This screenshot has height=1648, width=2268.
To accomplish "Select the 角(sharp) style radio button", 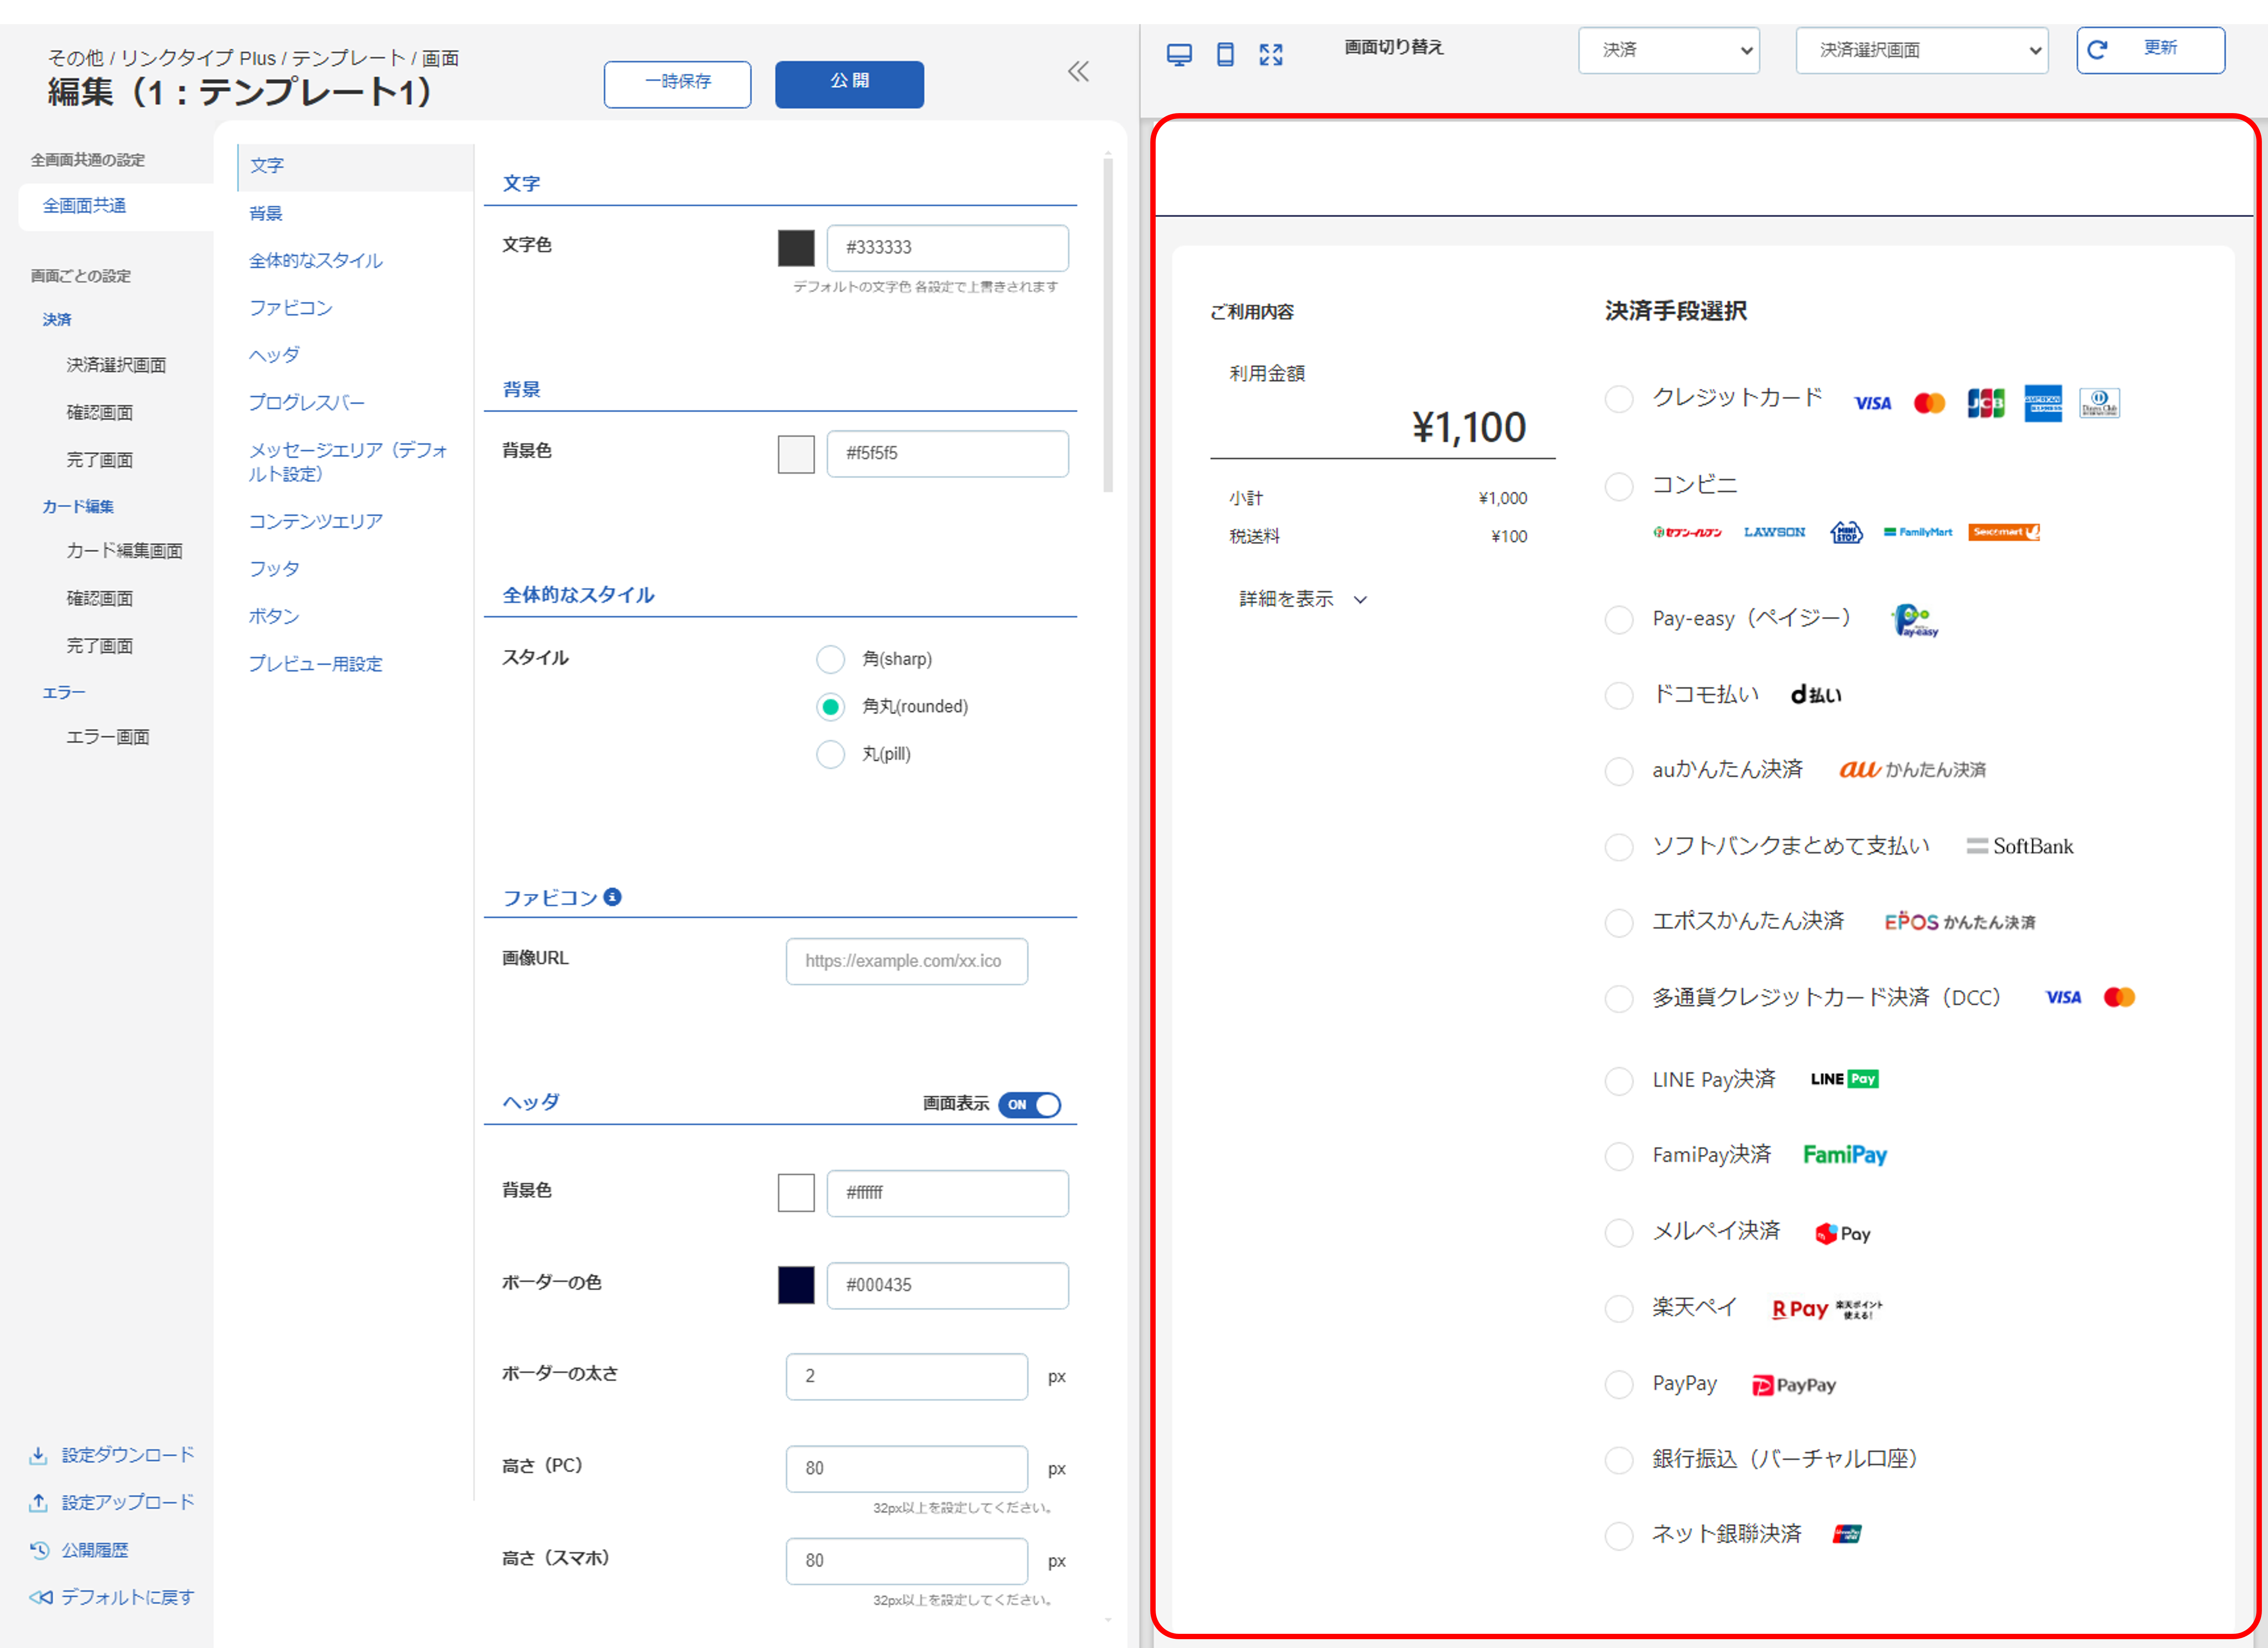I will pos(830,659).
